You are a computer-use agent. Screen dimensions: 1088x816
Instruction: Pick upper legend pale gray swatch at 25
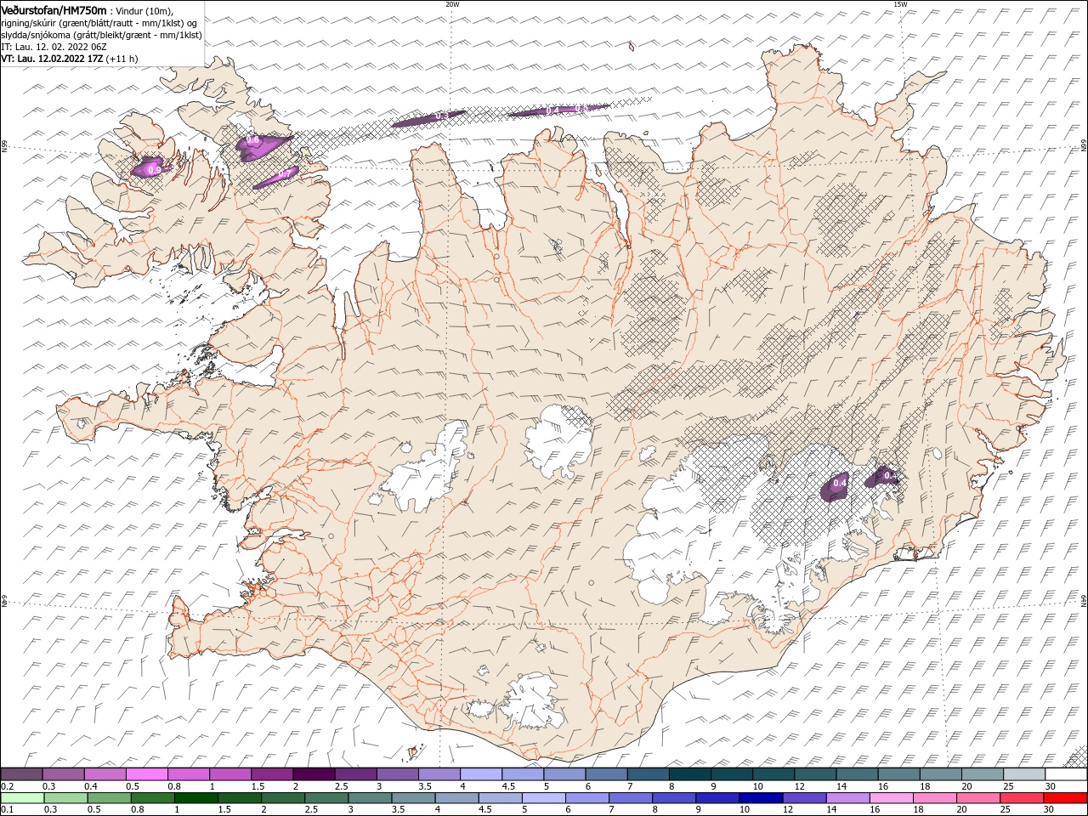click(1025, 774)
